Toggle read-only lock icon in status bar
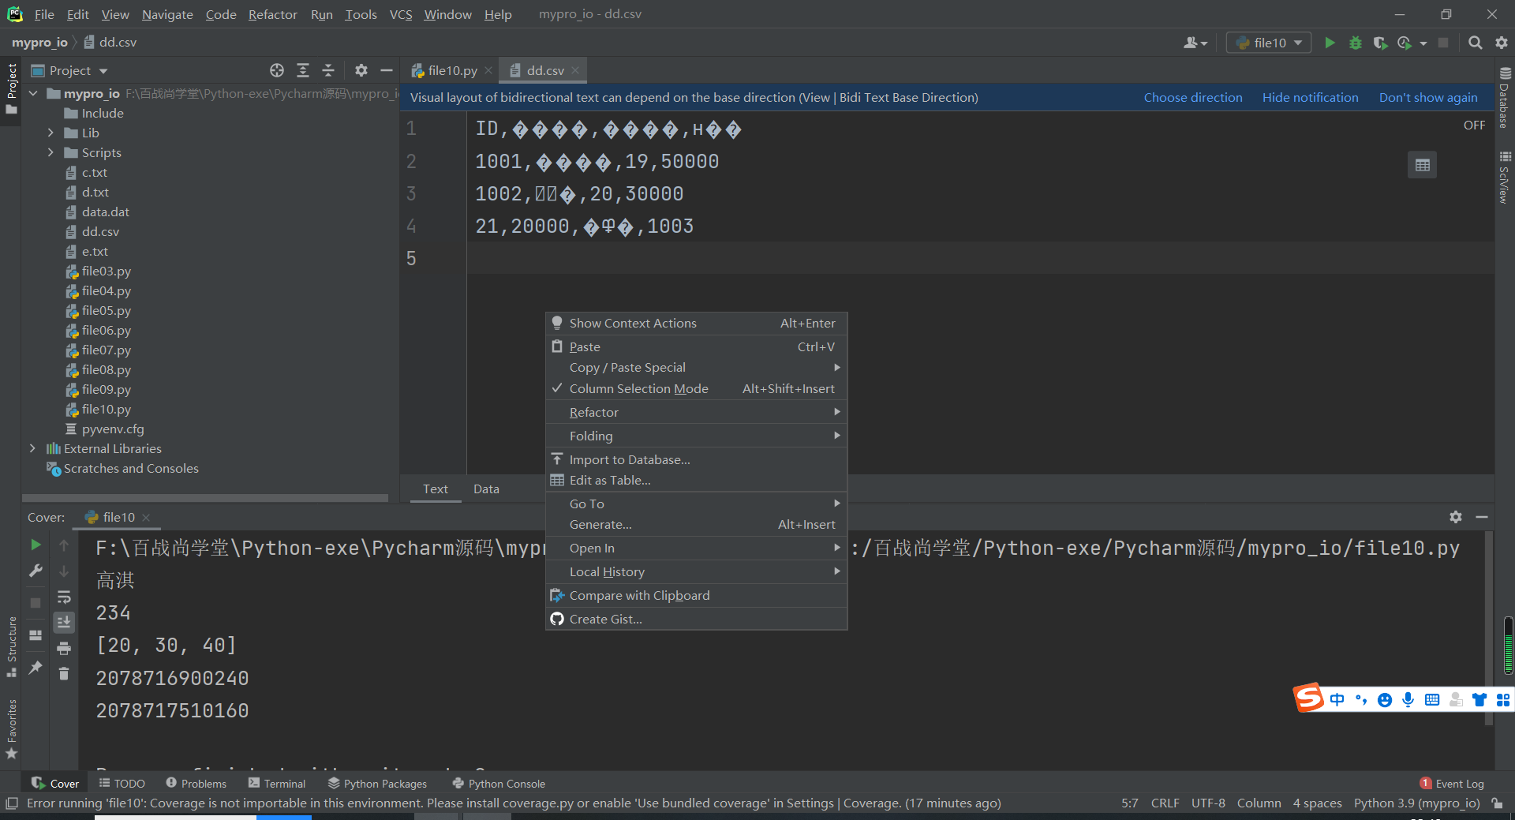The image size is (1515, 820). pos(1497,803)
